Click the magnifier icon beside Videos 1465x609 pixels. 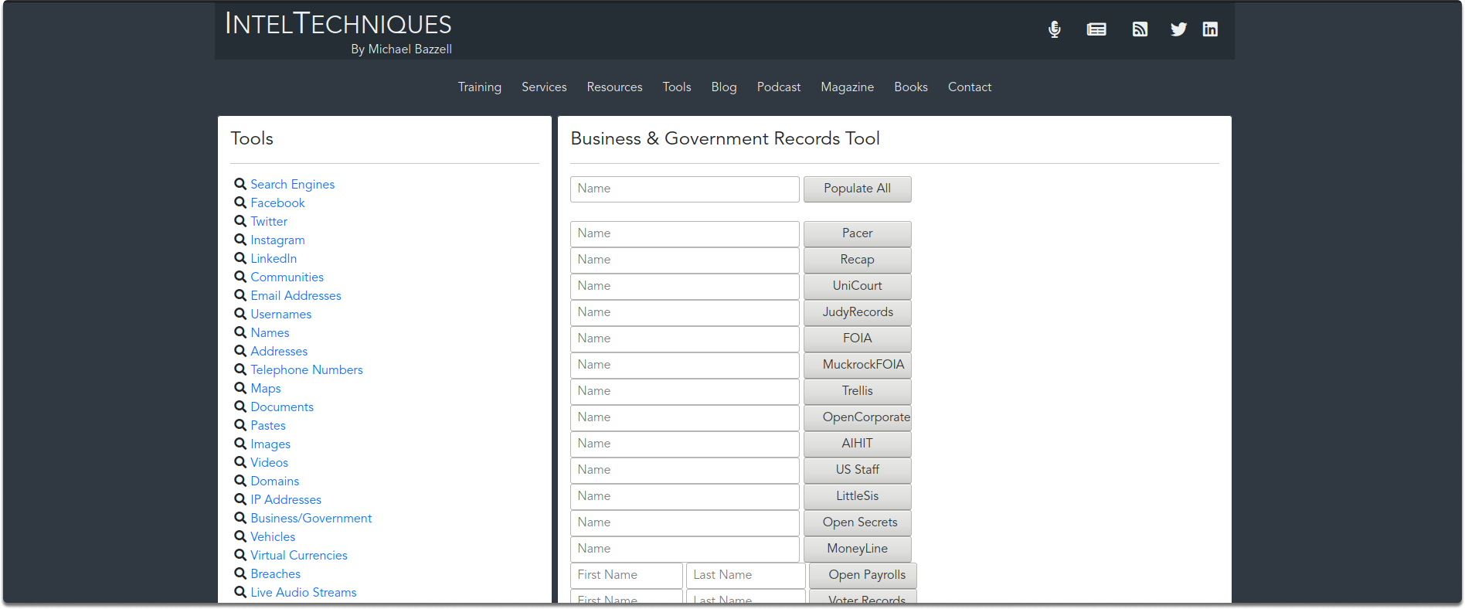pyautogui.click(x=240, y=462)
